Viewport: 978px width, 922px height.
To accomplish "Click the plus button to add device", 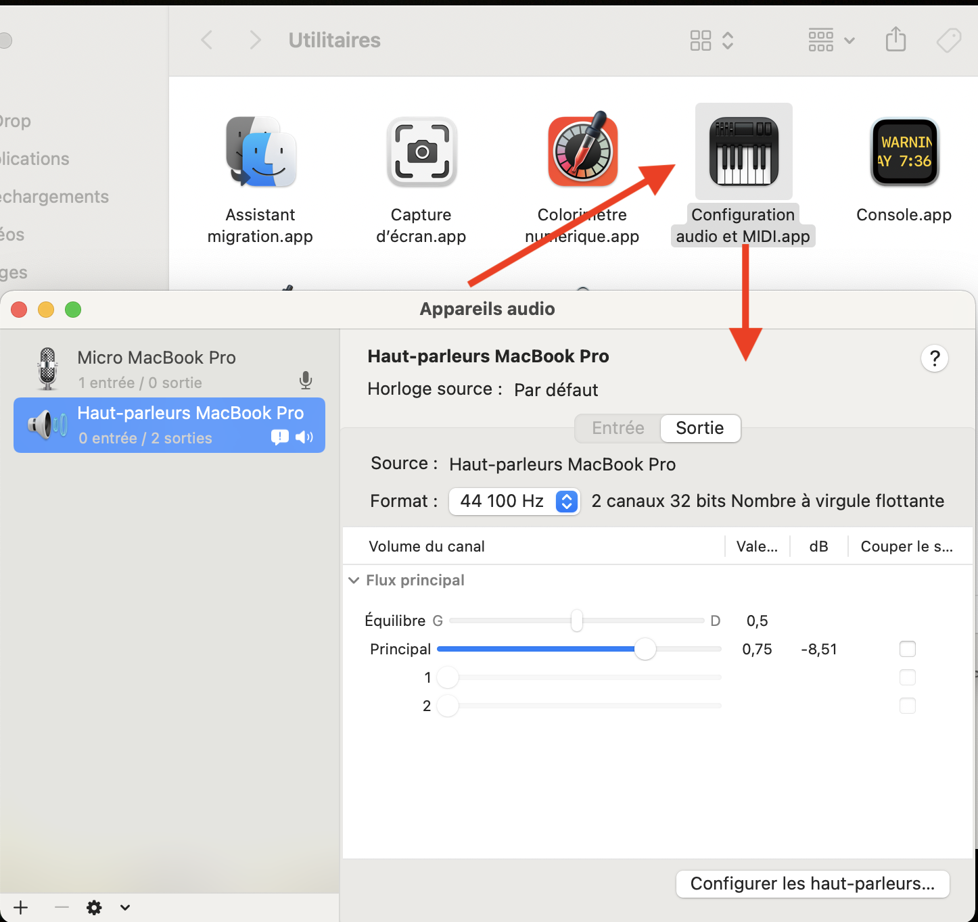I will [x=21, y=907].
